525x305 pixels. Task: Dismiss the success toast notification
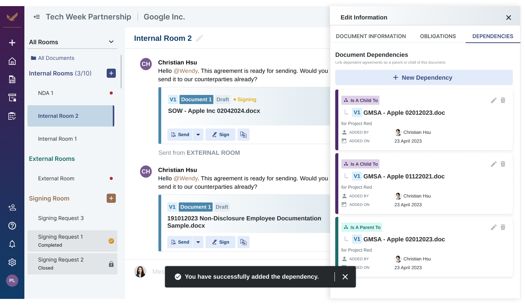pyautogui.click(x=345, y=277)
